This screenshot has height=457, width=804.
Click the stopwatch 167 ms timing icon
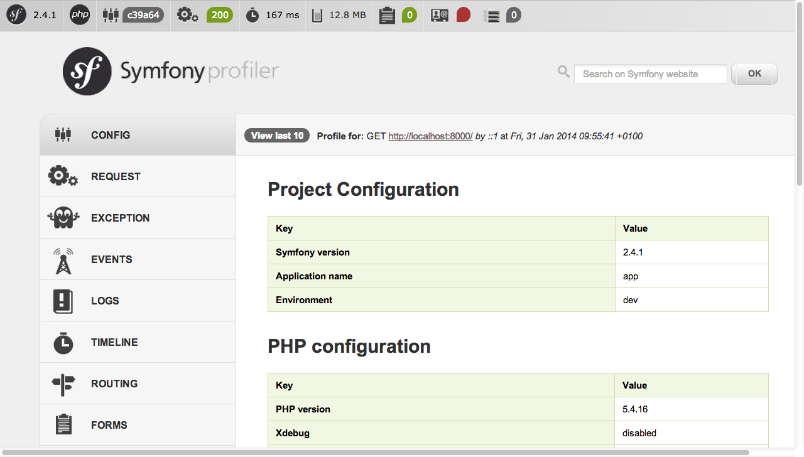(253, 15)
